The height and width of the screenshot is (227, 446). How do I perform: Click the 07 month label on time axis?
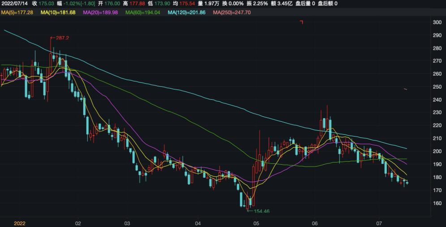[x=379, y=223]
